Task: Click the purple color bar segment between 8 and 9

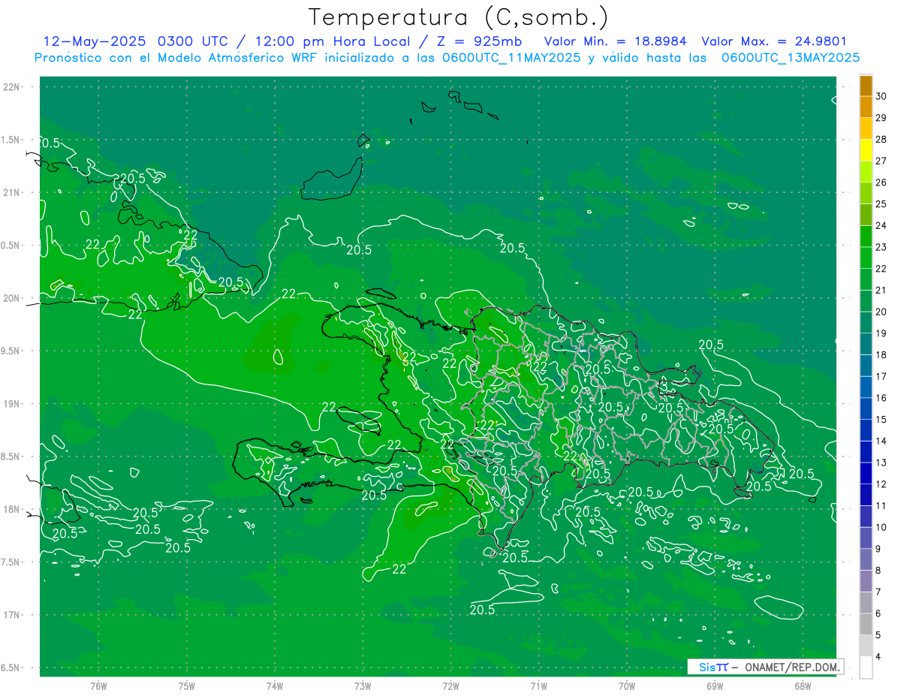Action: point(866,560)
